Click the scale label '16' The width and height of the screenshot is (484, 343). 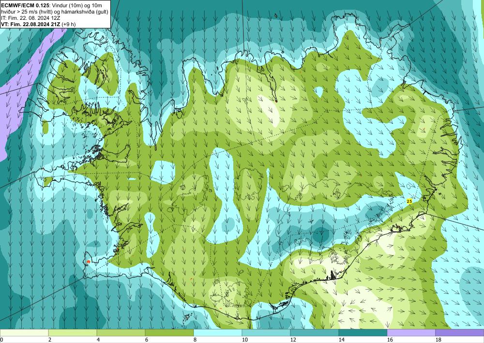(390, 340)
